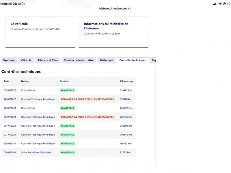This screenshot has width=231, height=173.
Task: Click DÉFAVORABLE badge in the 05/07/2024 row
Action: coord(87,117)
